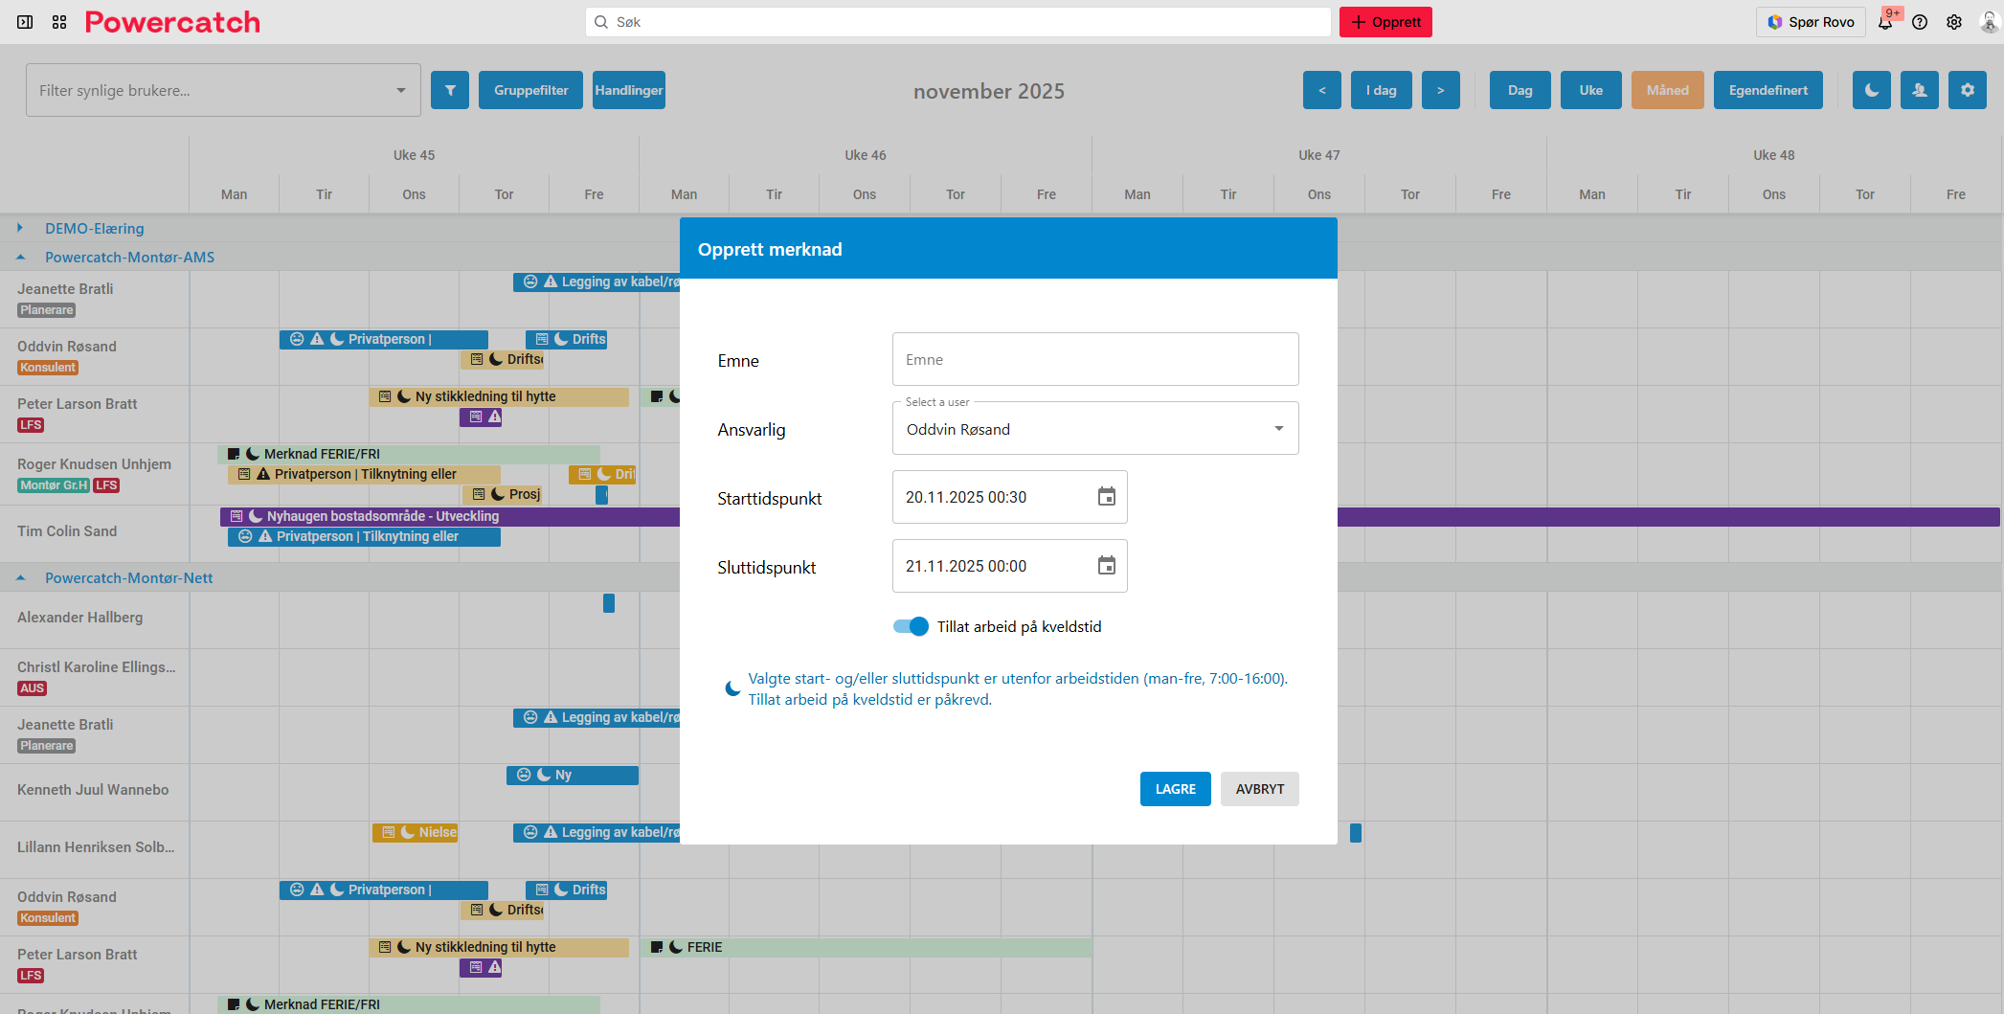The image size is (2004, 1014).
Task: Expand the DEMO-Elæring group
Action: pyautogui.click(x=20, y=228)
